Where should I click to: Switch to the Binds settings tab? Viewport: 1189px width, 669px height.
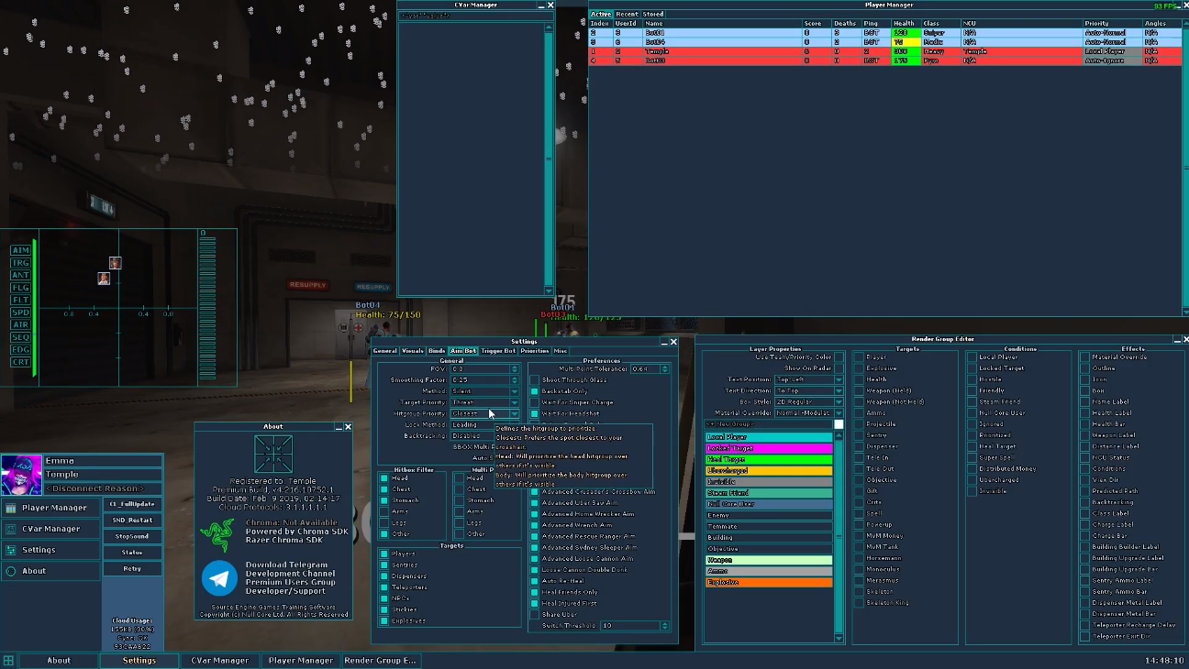pyautogui.click(x=437, y=351)
